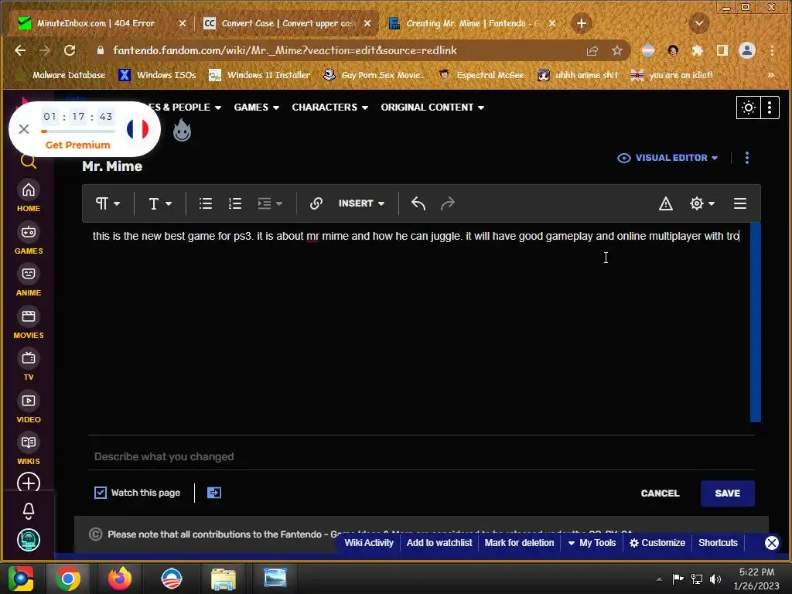
Task: Click the link insertion icon
Action: click(x=316, y=203)
